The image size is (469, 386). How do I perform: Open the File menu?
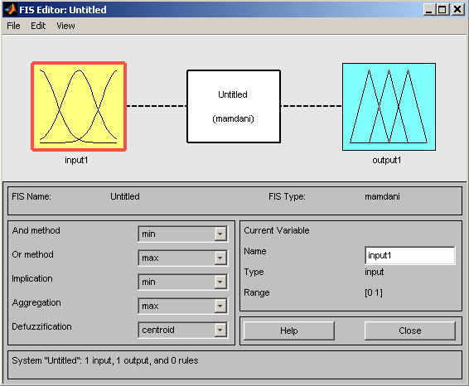pos(13,26)
